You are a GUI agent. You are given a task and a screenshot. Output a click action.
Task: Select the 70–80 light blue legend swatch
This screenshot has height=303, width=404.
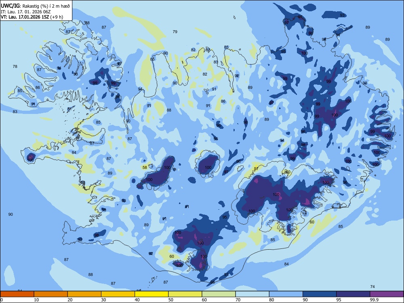253,294
